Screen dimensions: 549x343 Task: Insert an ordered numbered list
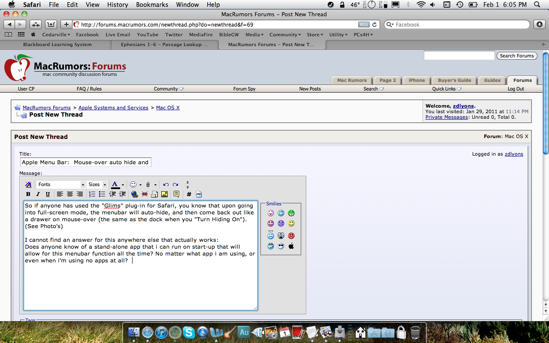tap(92, 194)
